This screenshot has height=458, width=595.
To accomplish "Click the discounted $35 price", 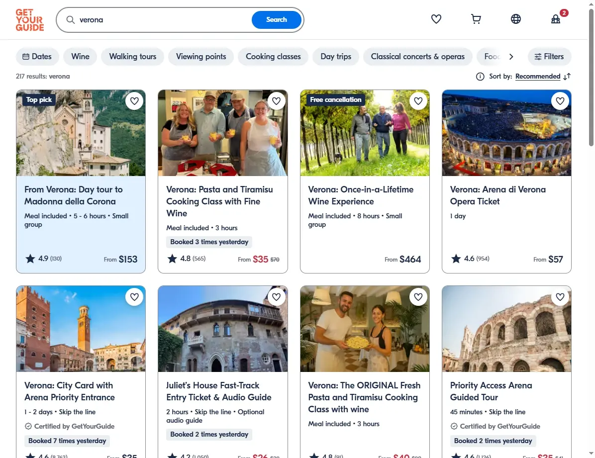I will pyautogui.click(x=260, y=260).
